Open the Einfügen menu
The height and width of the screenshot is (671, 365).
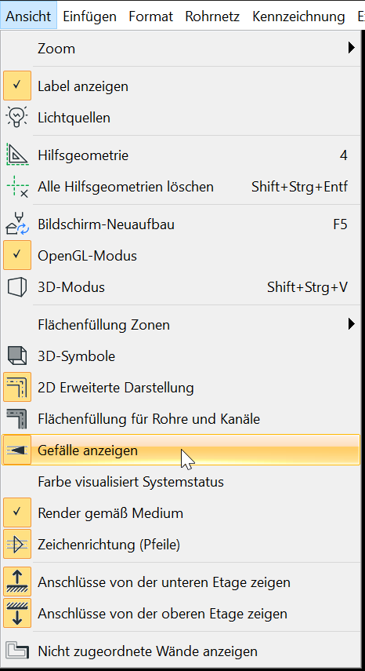point(89,16)
